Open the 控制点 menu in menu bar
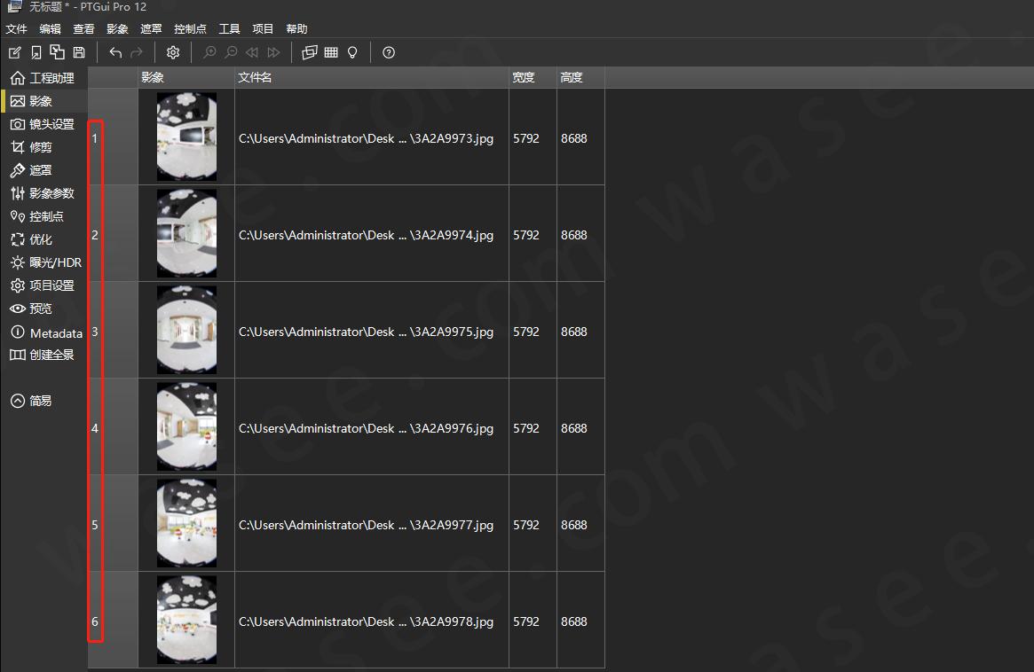1034x672 pixels. coord(190,29)
